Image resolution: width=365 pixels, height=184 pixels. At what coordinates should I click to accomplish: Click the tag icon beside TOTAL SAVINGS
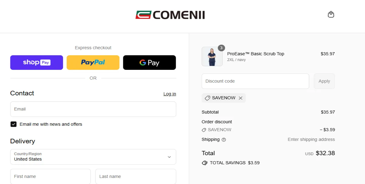click(x=204, y=163)
